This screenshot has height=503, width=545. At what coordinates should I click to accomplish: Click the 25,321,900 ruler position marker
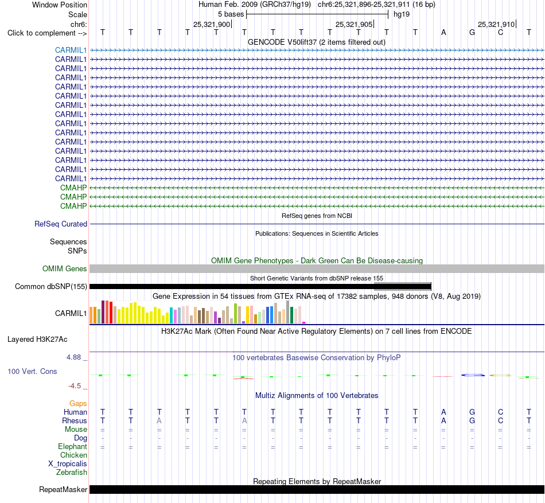[x=212, y=24]
